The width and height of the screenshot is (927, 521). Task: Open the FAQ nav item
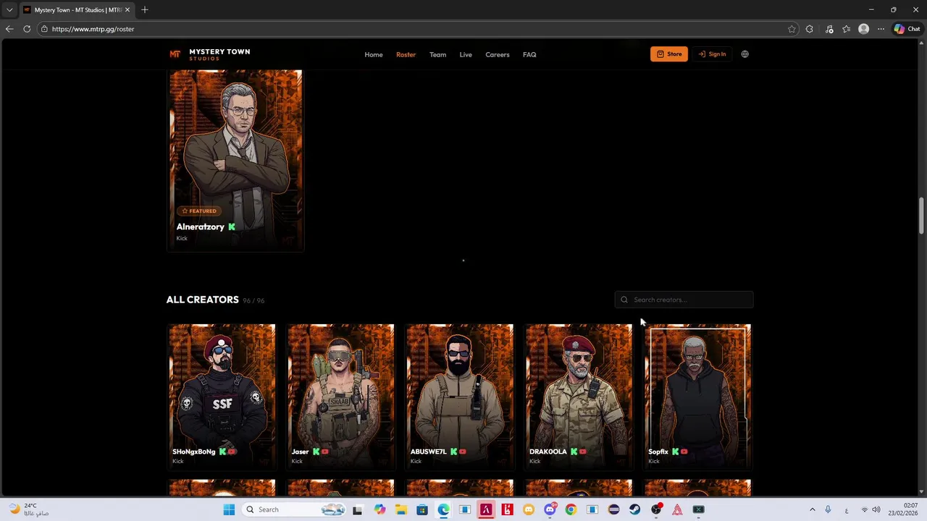(x=529, y=54)
